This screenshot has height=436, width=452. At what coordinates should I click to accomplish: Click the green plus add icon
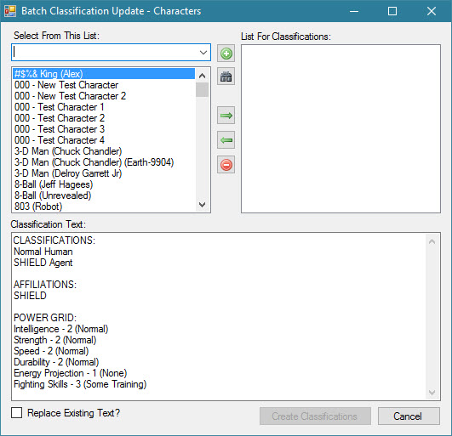point(226,54)
